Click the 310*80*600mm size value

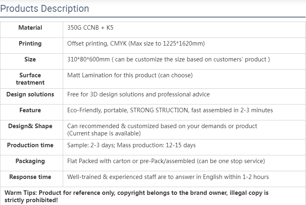click(88, 59)
